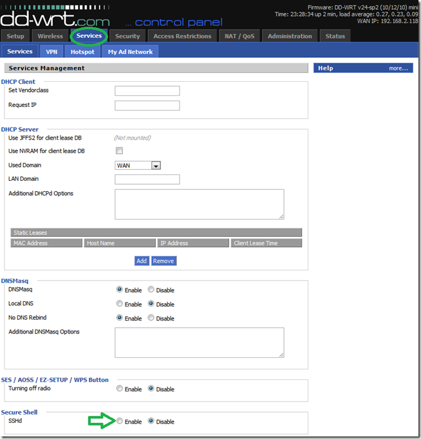Open the My Ad Network sub-tab
Screen dimensions: 421x439
coord(130,51)
